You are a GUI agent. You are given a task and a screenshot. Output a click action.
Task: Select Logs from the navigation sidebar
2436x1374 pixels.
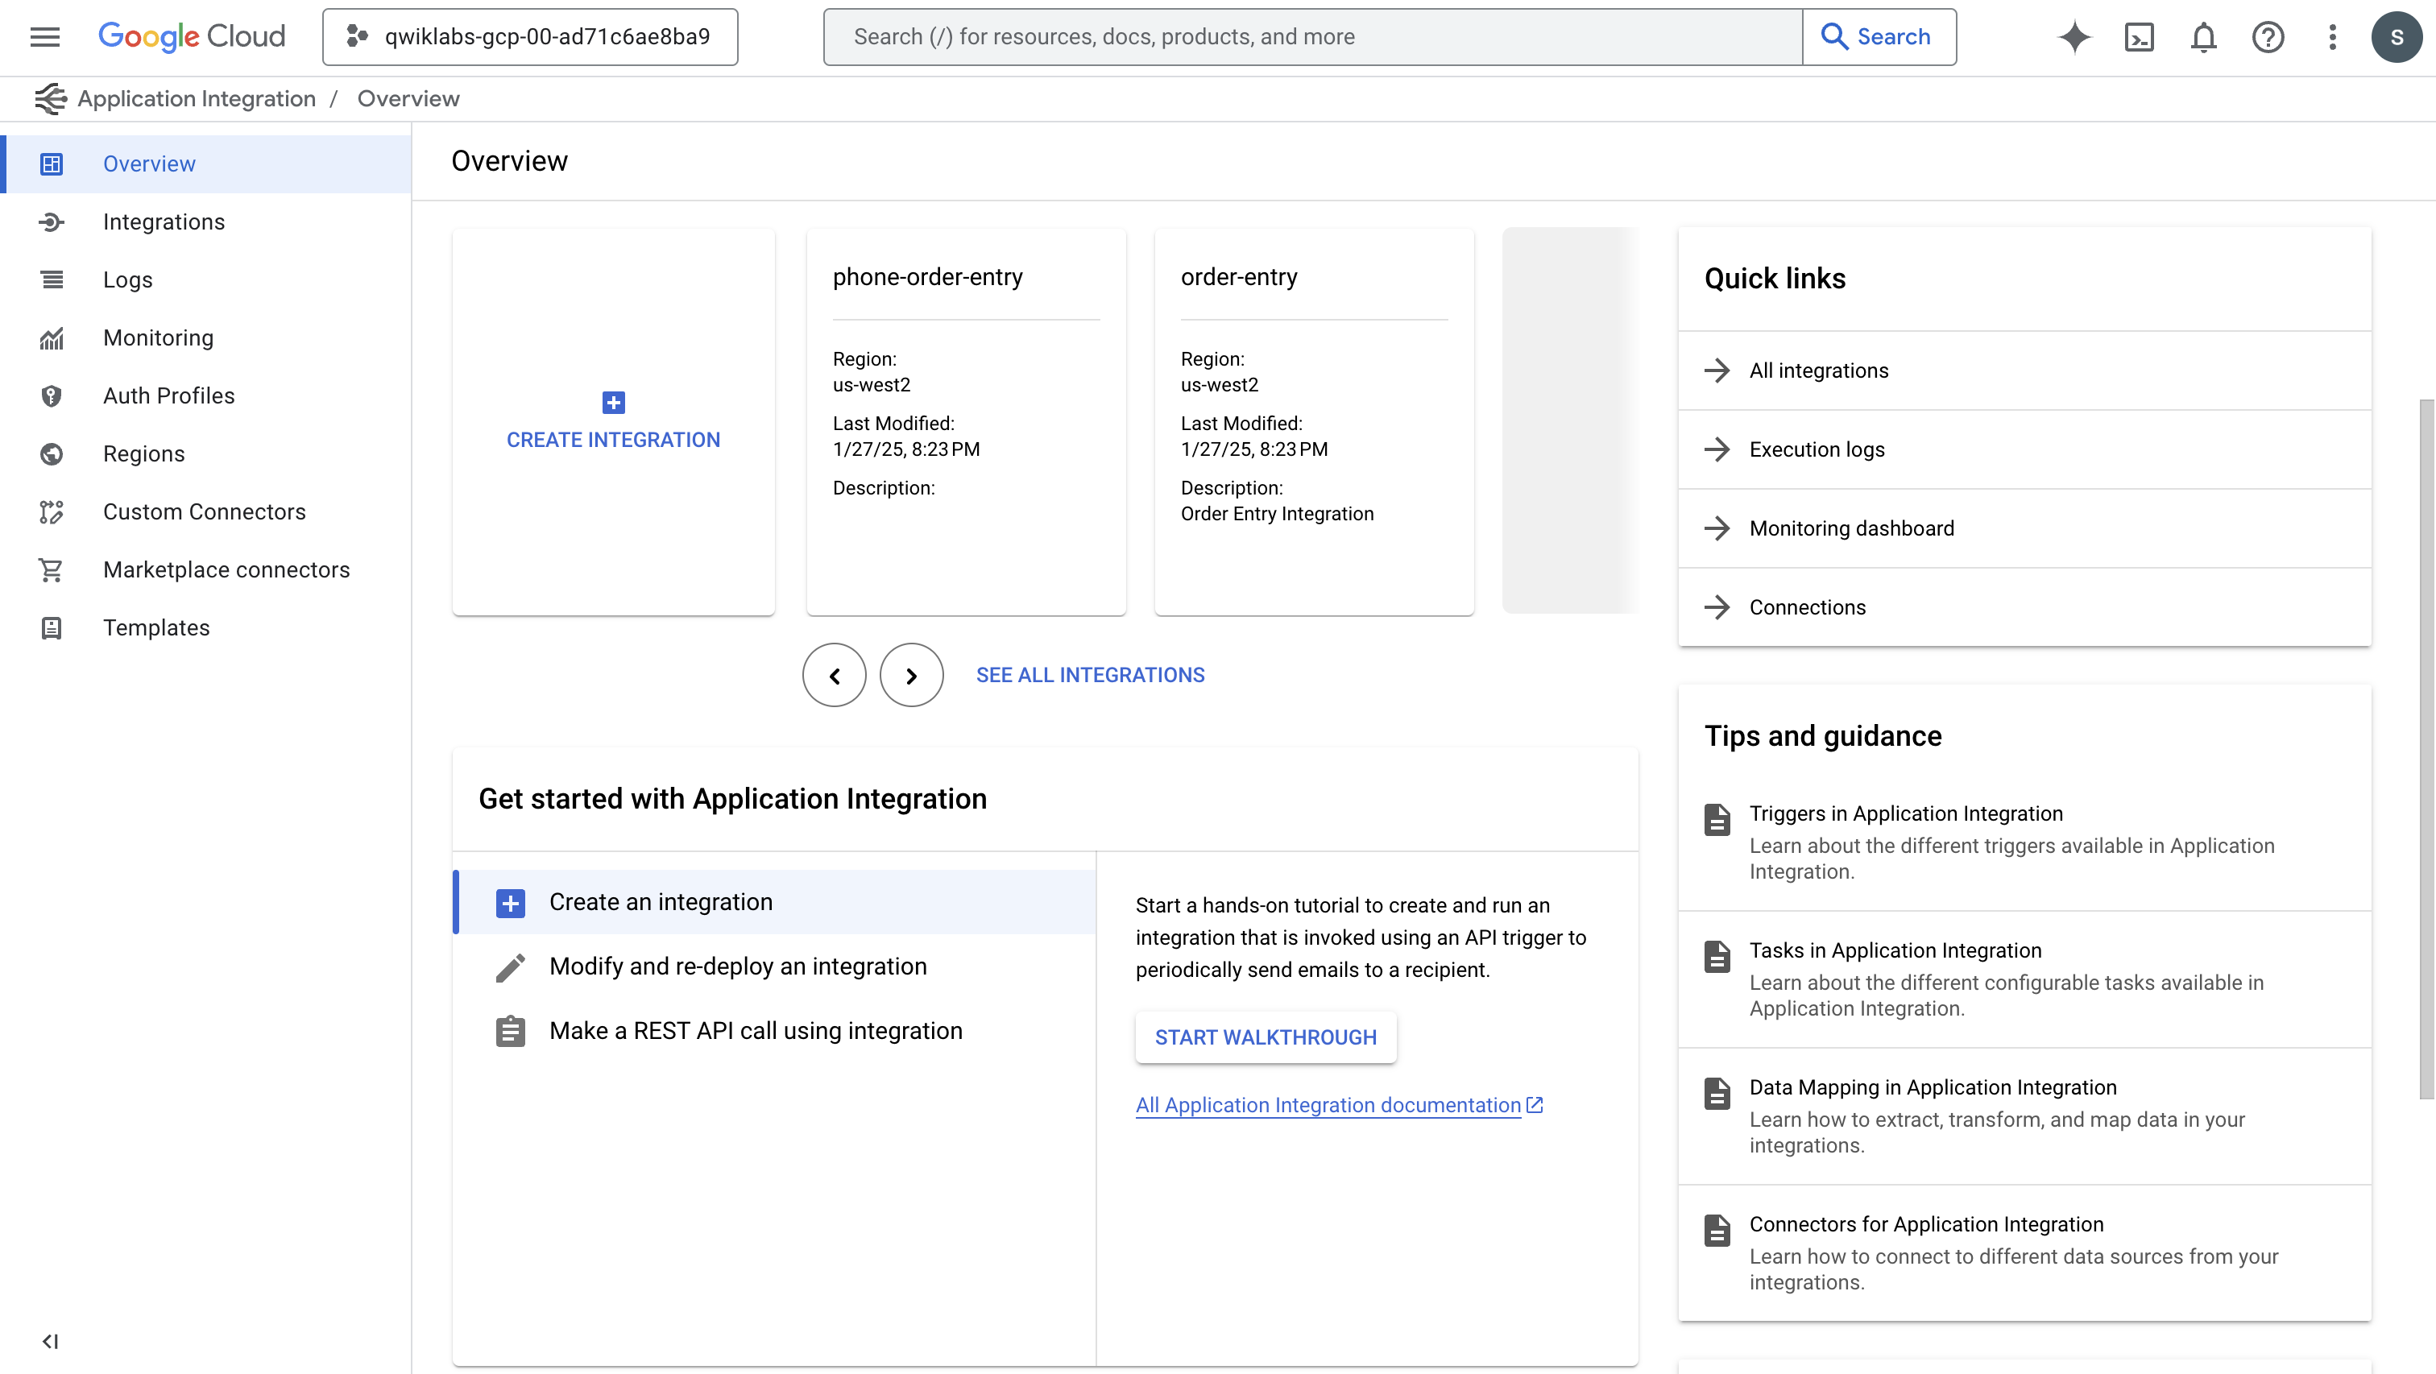coord(127,279)
